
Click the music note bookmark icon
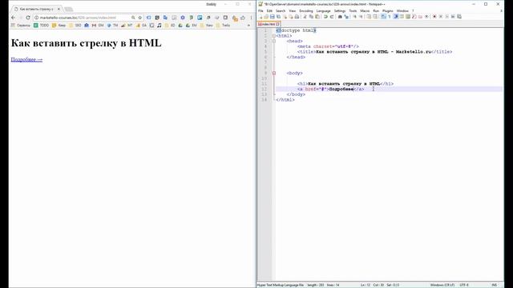159,25
